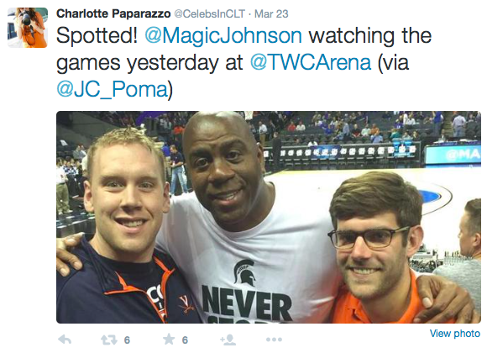Open the @MagicJohnson mention link
The image size is (487, 353).
pos(223,35)
